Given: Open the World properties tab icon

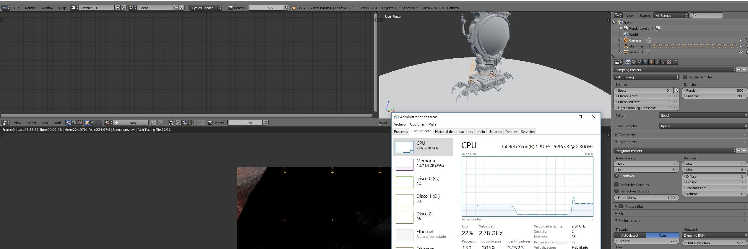Looking at the screenshot, I should pos(645,62).
